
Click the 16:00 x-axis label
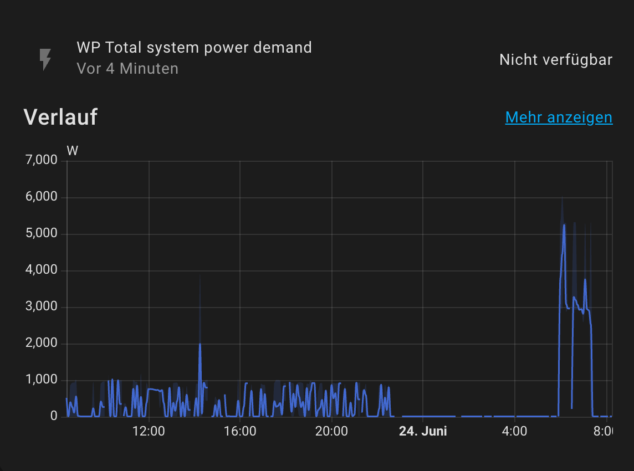tap(240, 431)
